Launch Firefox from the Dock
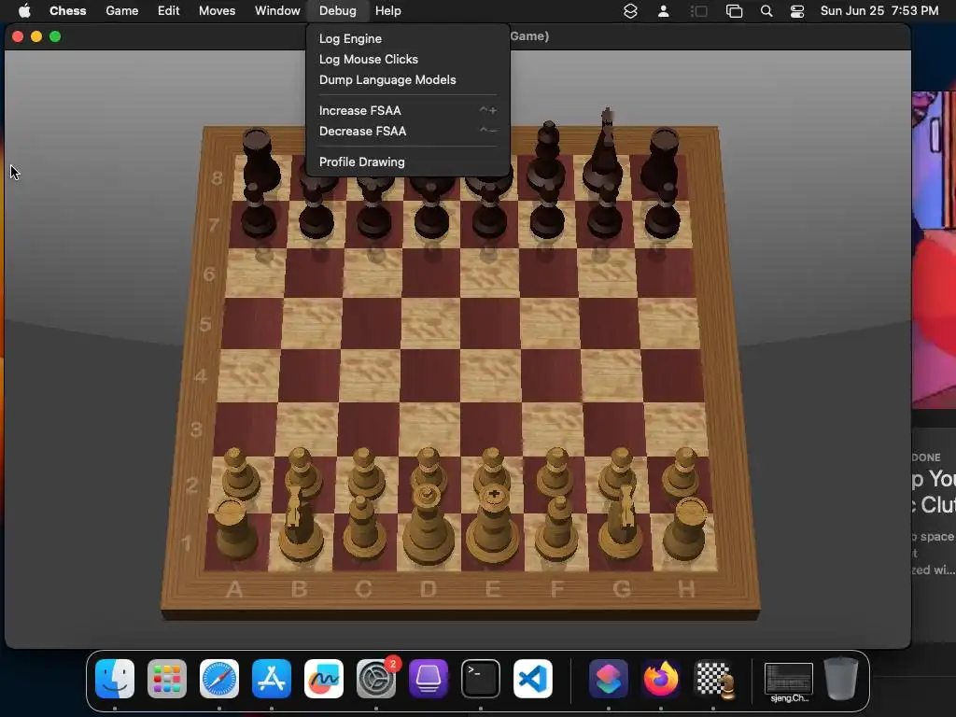Image resolution: width=956 pixels, height=717 pixels. [x=661, y=679]
